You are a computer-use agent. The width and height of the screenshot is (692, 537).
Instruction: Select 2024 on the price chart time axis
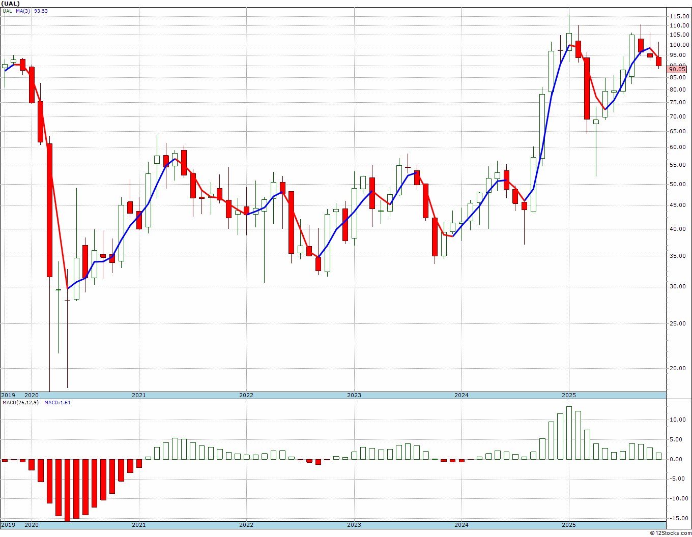[x=462, y=395]
